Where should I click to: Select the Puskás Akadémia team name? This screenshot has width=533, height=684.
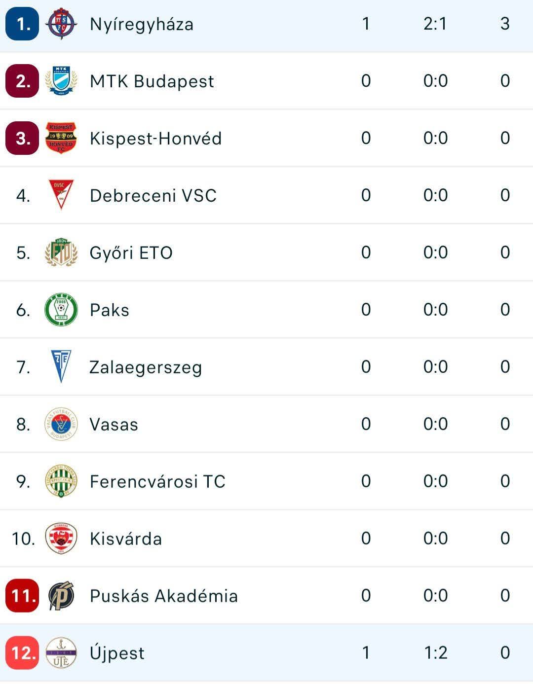[x=163, y=596]
